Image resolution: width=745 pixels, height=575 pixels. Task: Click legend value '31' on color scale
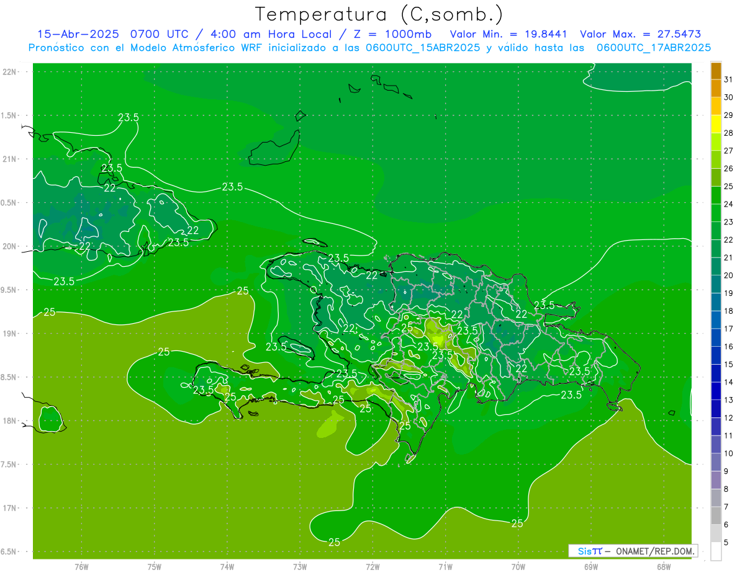point(728,80)
